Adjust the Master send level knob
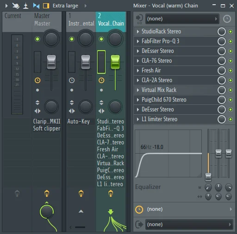Image resolution: width=237 pixels, height=234 pixels. [47, 212]
